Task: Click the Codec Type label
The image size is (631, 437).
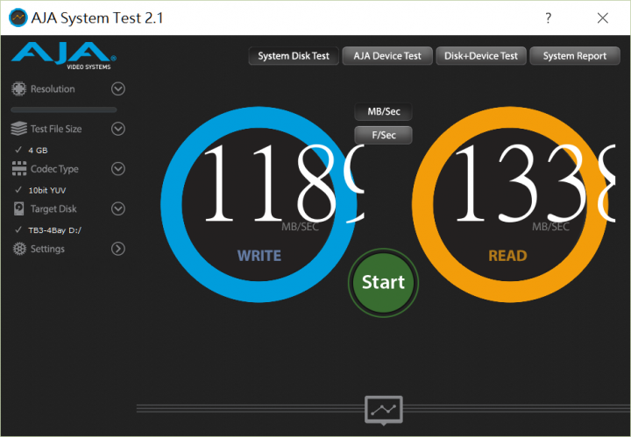Action: click(x=54, y=169)
